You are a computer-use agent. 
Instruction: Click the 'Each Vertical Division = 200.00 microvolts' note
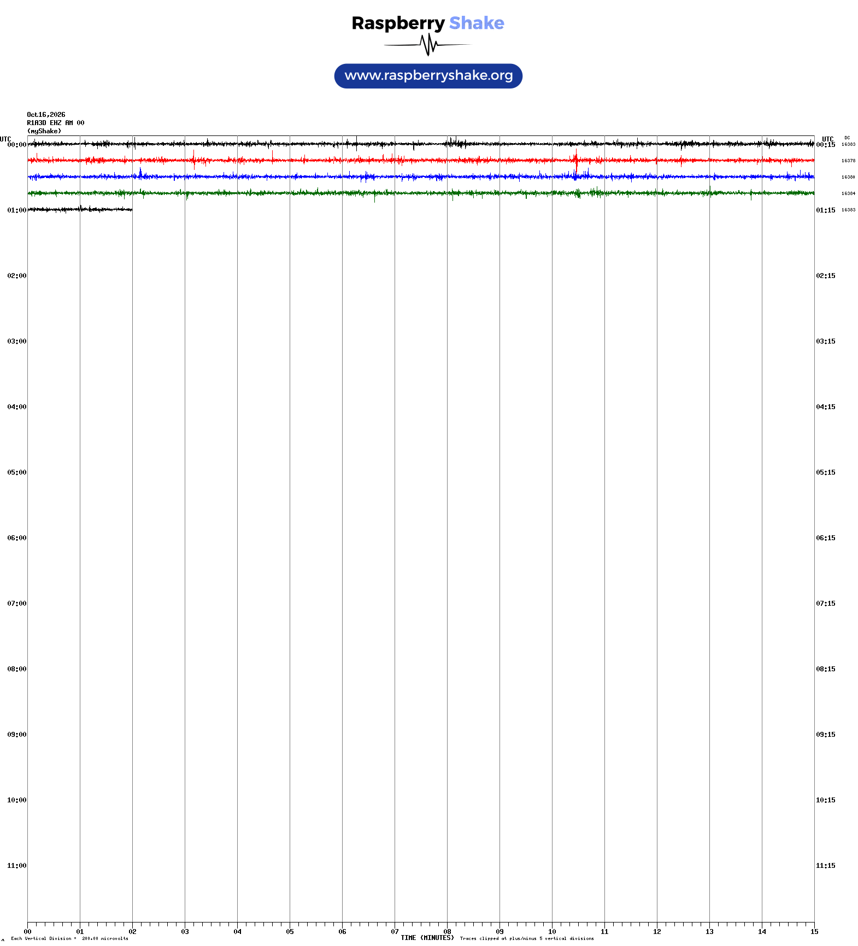click(x=69, y=938)
